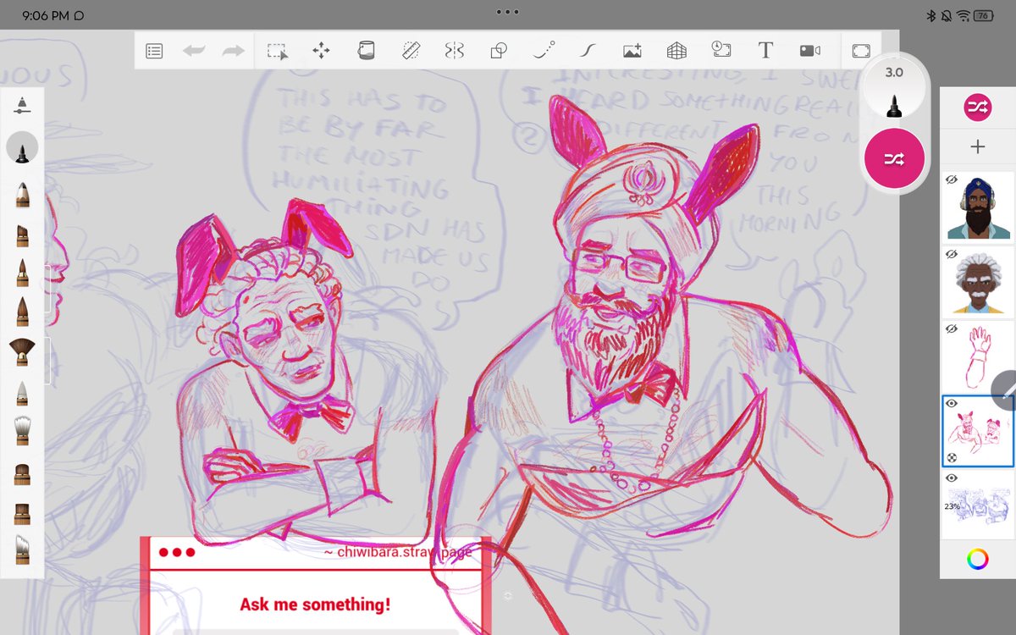
Task: Activate the Selection marquee tool
Action: click(278, 51)
